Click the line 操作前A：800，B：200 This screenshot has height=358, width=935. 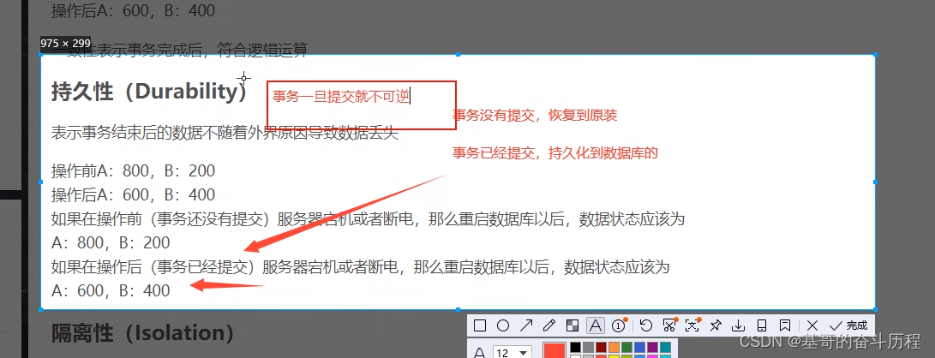coord(133,171)
